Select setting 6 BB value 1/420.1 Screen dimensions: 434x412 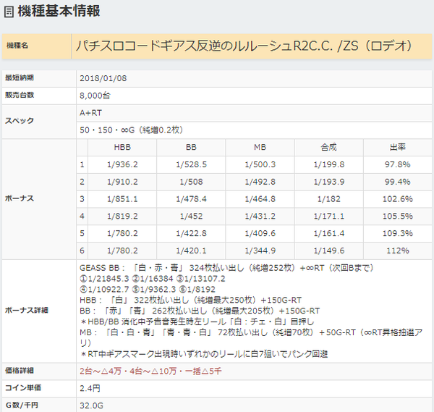(x=191, y=251)
